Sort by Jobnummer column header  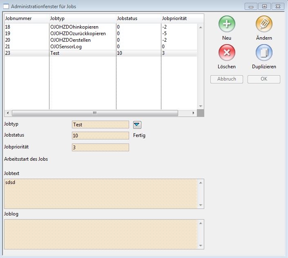point(26,19)
